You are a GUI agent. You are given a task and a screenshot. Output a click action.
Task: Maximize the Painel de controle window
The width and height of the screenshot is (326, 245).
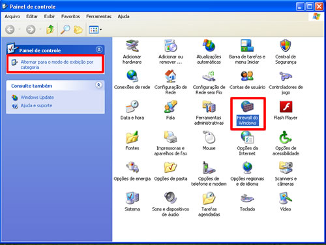coord(310,6)
